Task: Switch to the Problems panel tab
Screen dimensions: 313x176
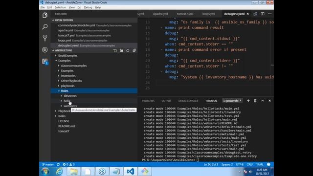Action: (148, 101)
